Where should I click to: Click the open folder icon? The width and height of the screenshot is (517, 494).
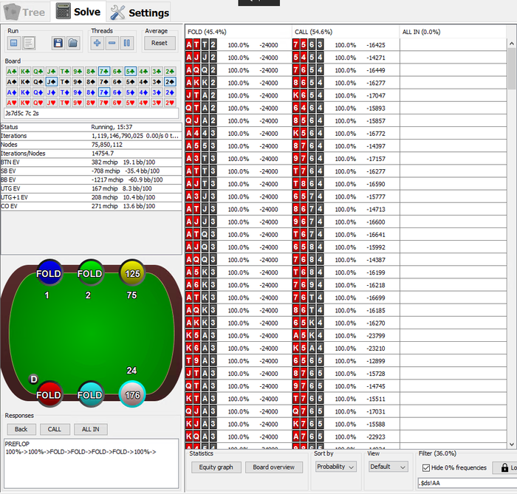click(73, 44)
